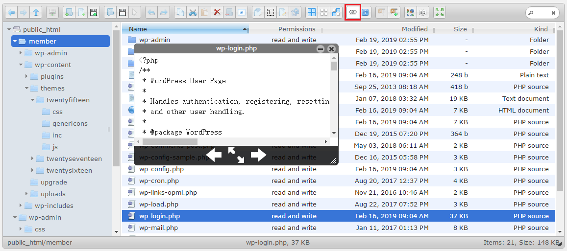Clear search with the x button
Image resolution: width=567 pixels, height=251 pixels.
(x=553, y=13)
